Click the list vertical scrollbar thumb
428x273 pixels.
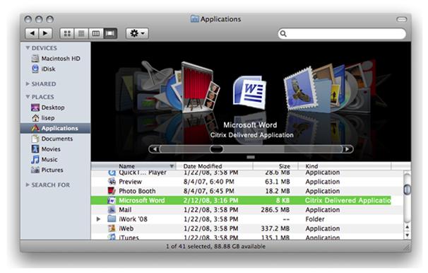pyautogui.click(x=407, y=190)
